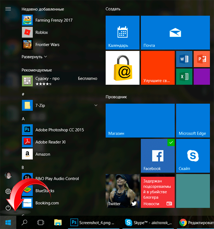214x229 pixels.
Task: Expand the recently added list via Развернуть
Action: pyautogui.click(x=34, y=57)
